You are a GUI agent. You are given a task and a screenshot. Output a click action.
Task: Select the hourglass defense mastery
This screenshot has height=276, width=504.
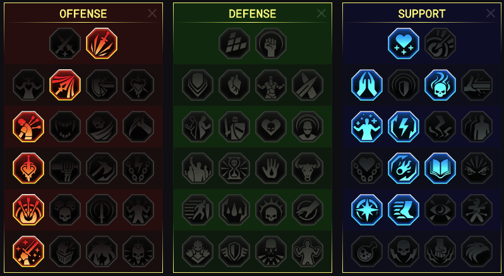tap(234, 168)
